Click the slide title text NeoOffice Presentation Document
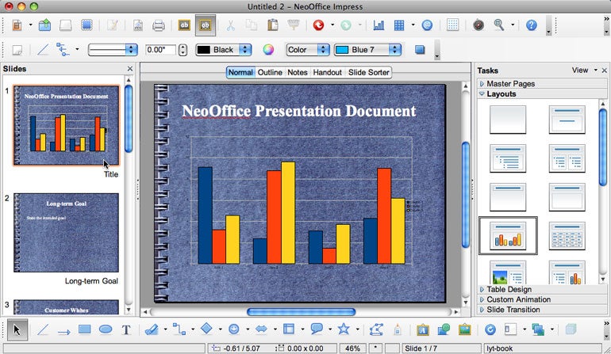The image size is (611, 354). tap(299, 111)
